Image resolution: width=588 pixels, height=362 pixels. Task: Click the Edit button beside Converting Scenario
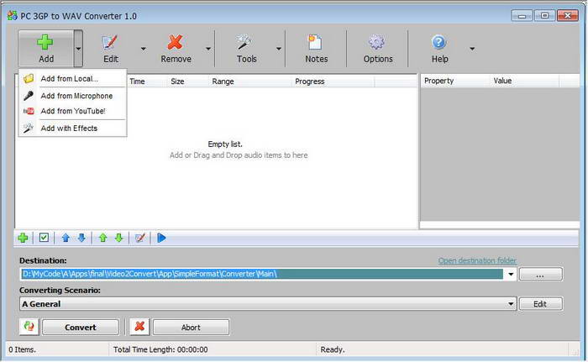[540, 304]
